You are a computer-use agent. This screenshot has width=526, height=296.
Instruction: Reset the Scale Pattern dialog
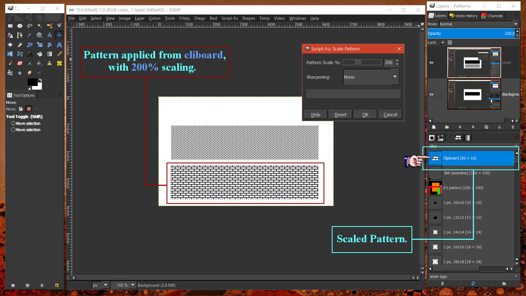click(340, 114)
